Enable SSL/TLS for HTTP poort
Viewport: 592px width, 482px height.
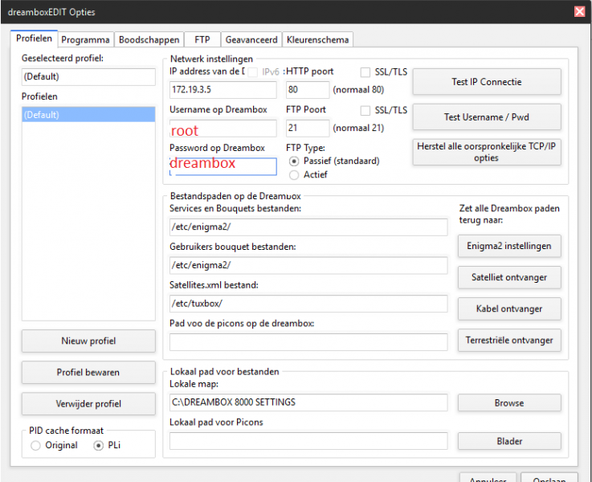click(366, 72)
